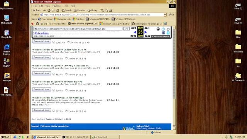This screenshot has width=247, height=139.
Task: Open the File menu
Action: pos(35,6)
